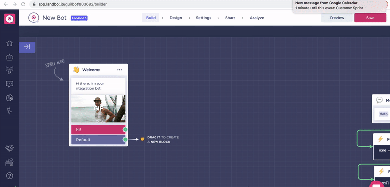Click the 'data' variable chip
This screenshot has height=187, width=390.
pyautogui.click(x=383, y=114)
